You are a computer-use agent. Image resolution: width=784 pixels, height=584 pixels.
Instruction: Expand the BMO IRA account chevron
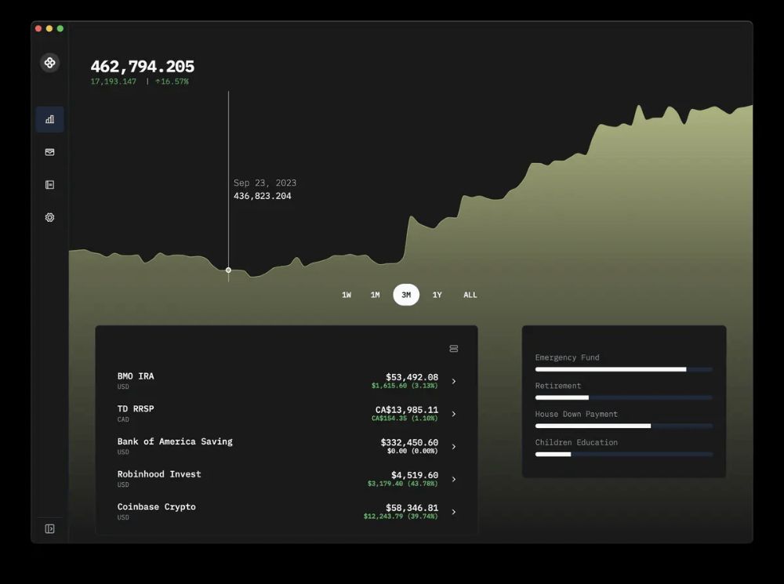click(454, 382)
